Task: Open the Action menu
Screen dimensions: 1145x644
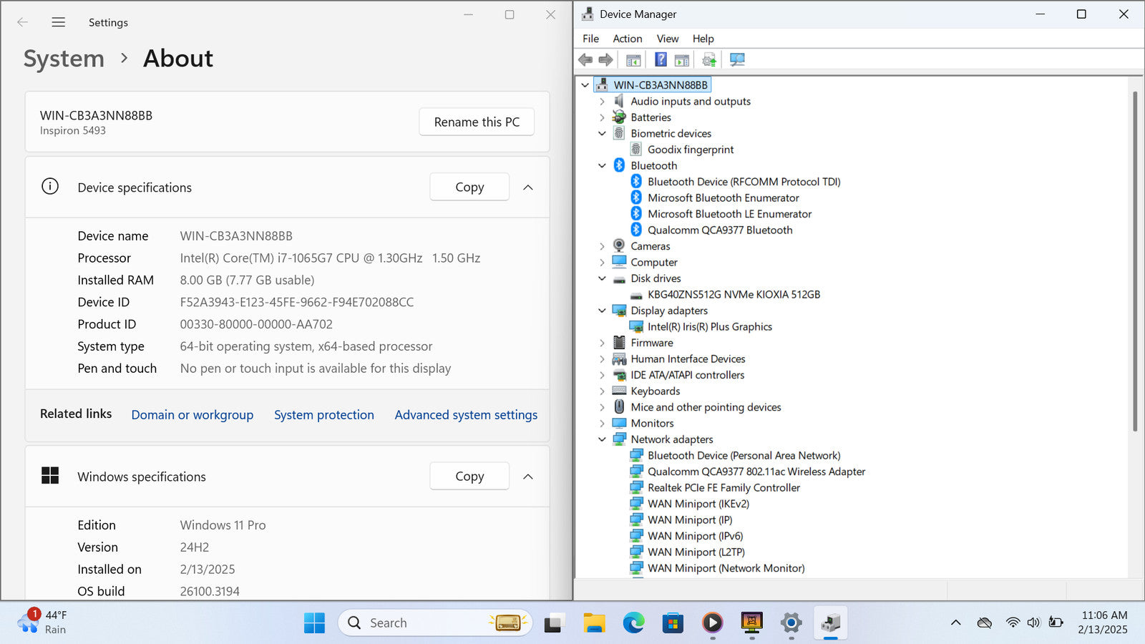Action: [x=627, y=39]
